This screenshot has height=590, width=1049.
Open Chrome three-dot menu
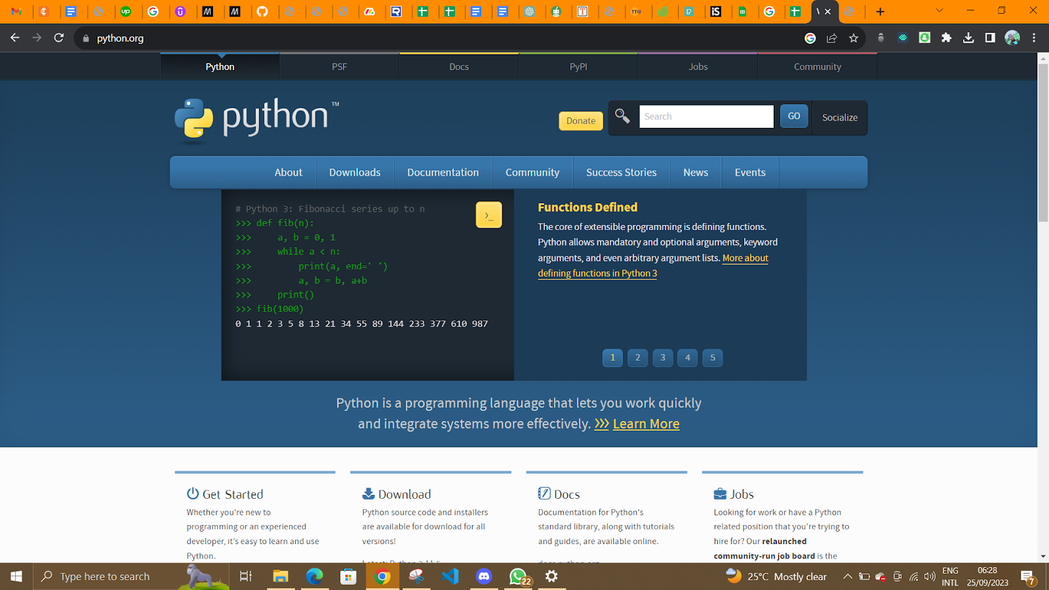point(1034,38)
